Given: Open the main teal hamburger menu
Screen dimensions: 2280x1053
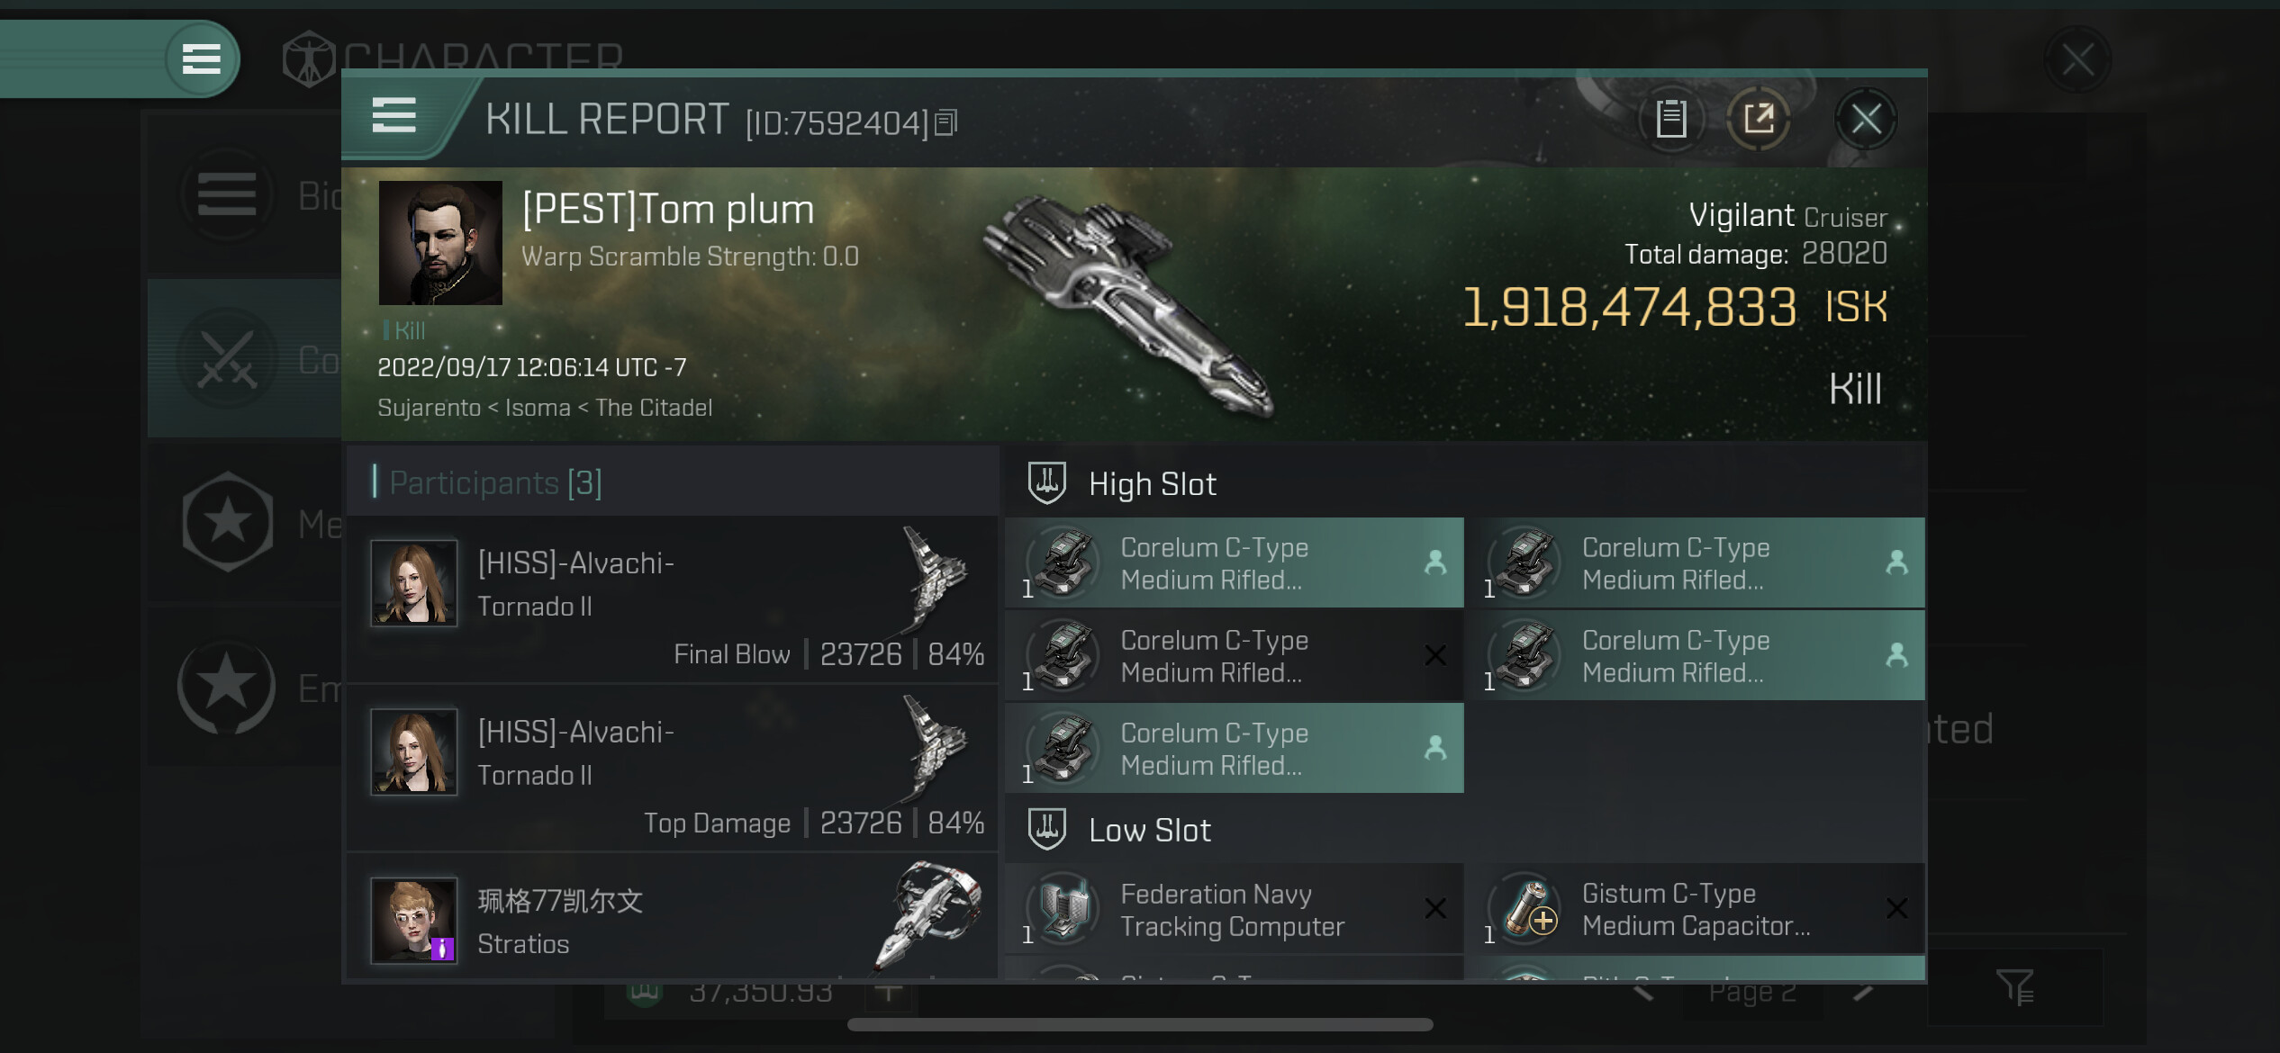Looking at the screenshot, I should (x=202, y=59).
